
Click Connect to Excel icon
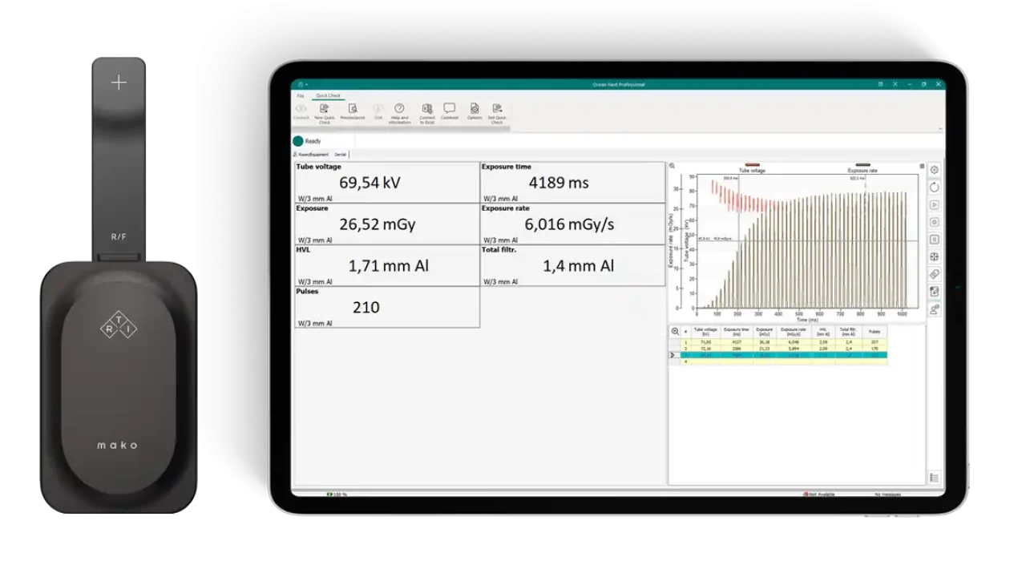(427, 110)
